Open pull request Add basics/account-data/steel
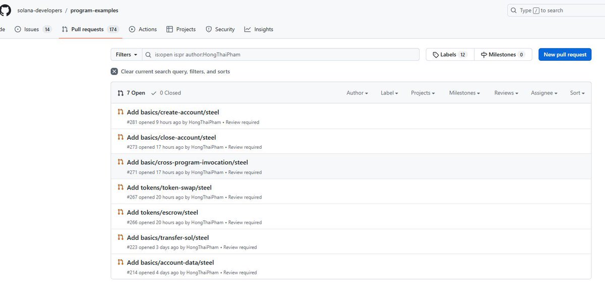 (x=170, y=262)
